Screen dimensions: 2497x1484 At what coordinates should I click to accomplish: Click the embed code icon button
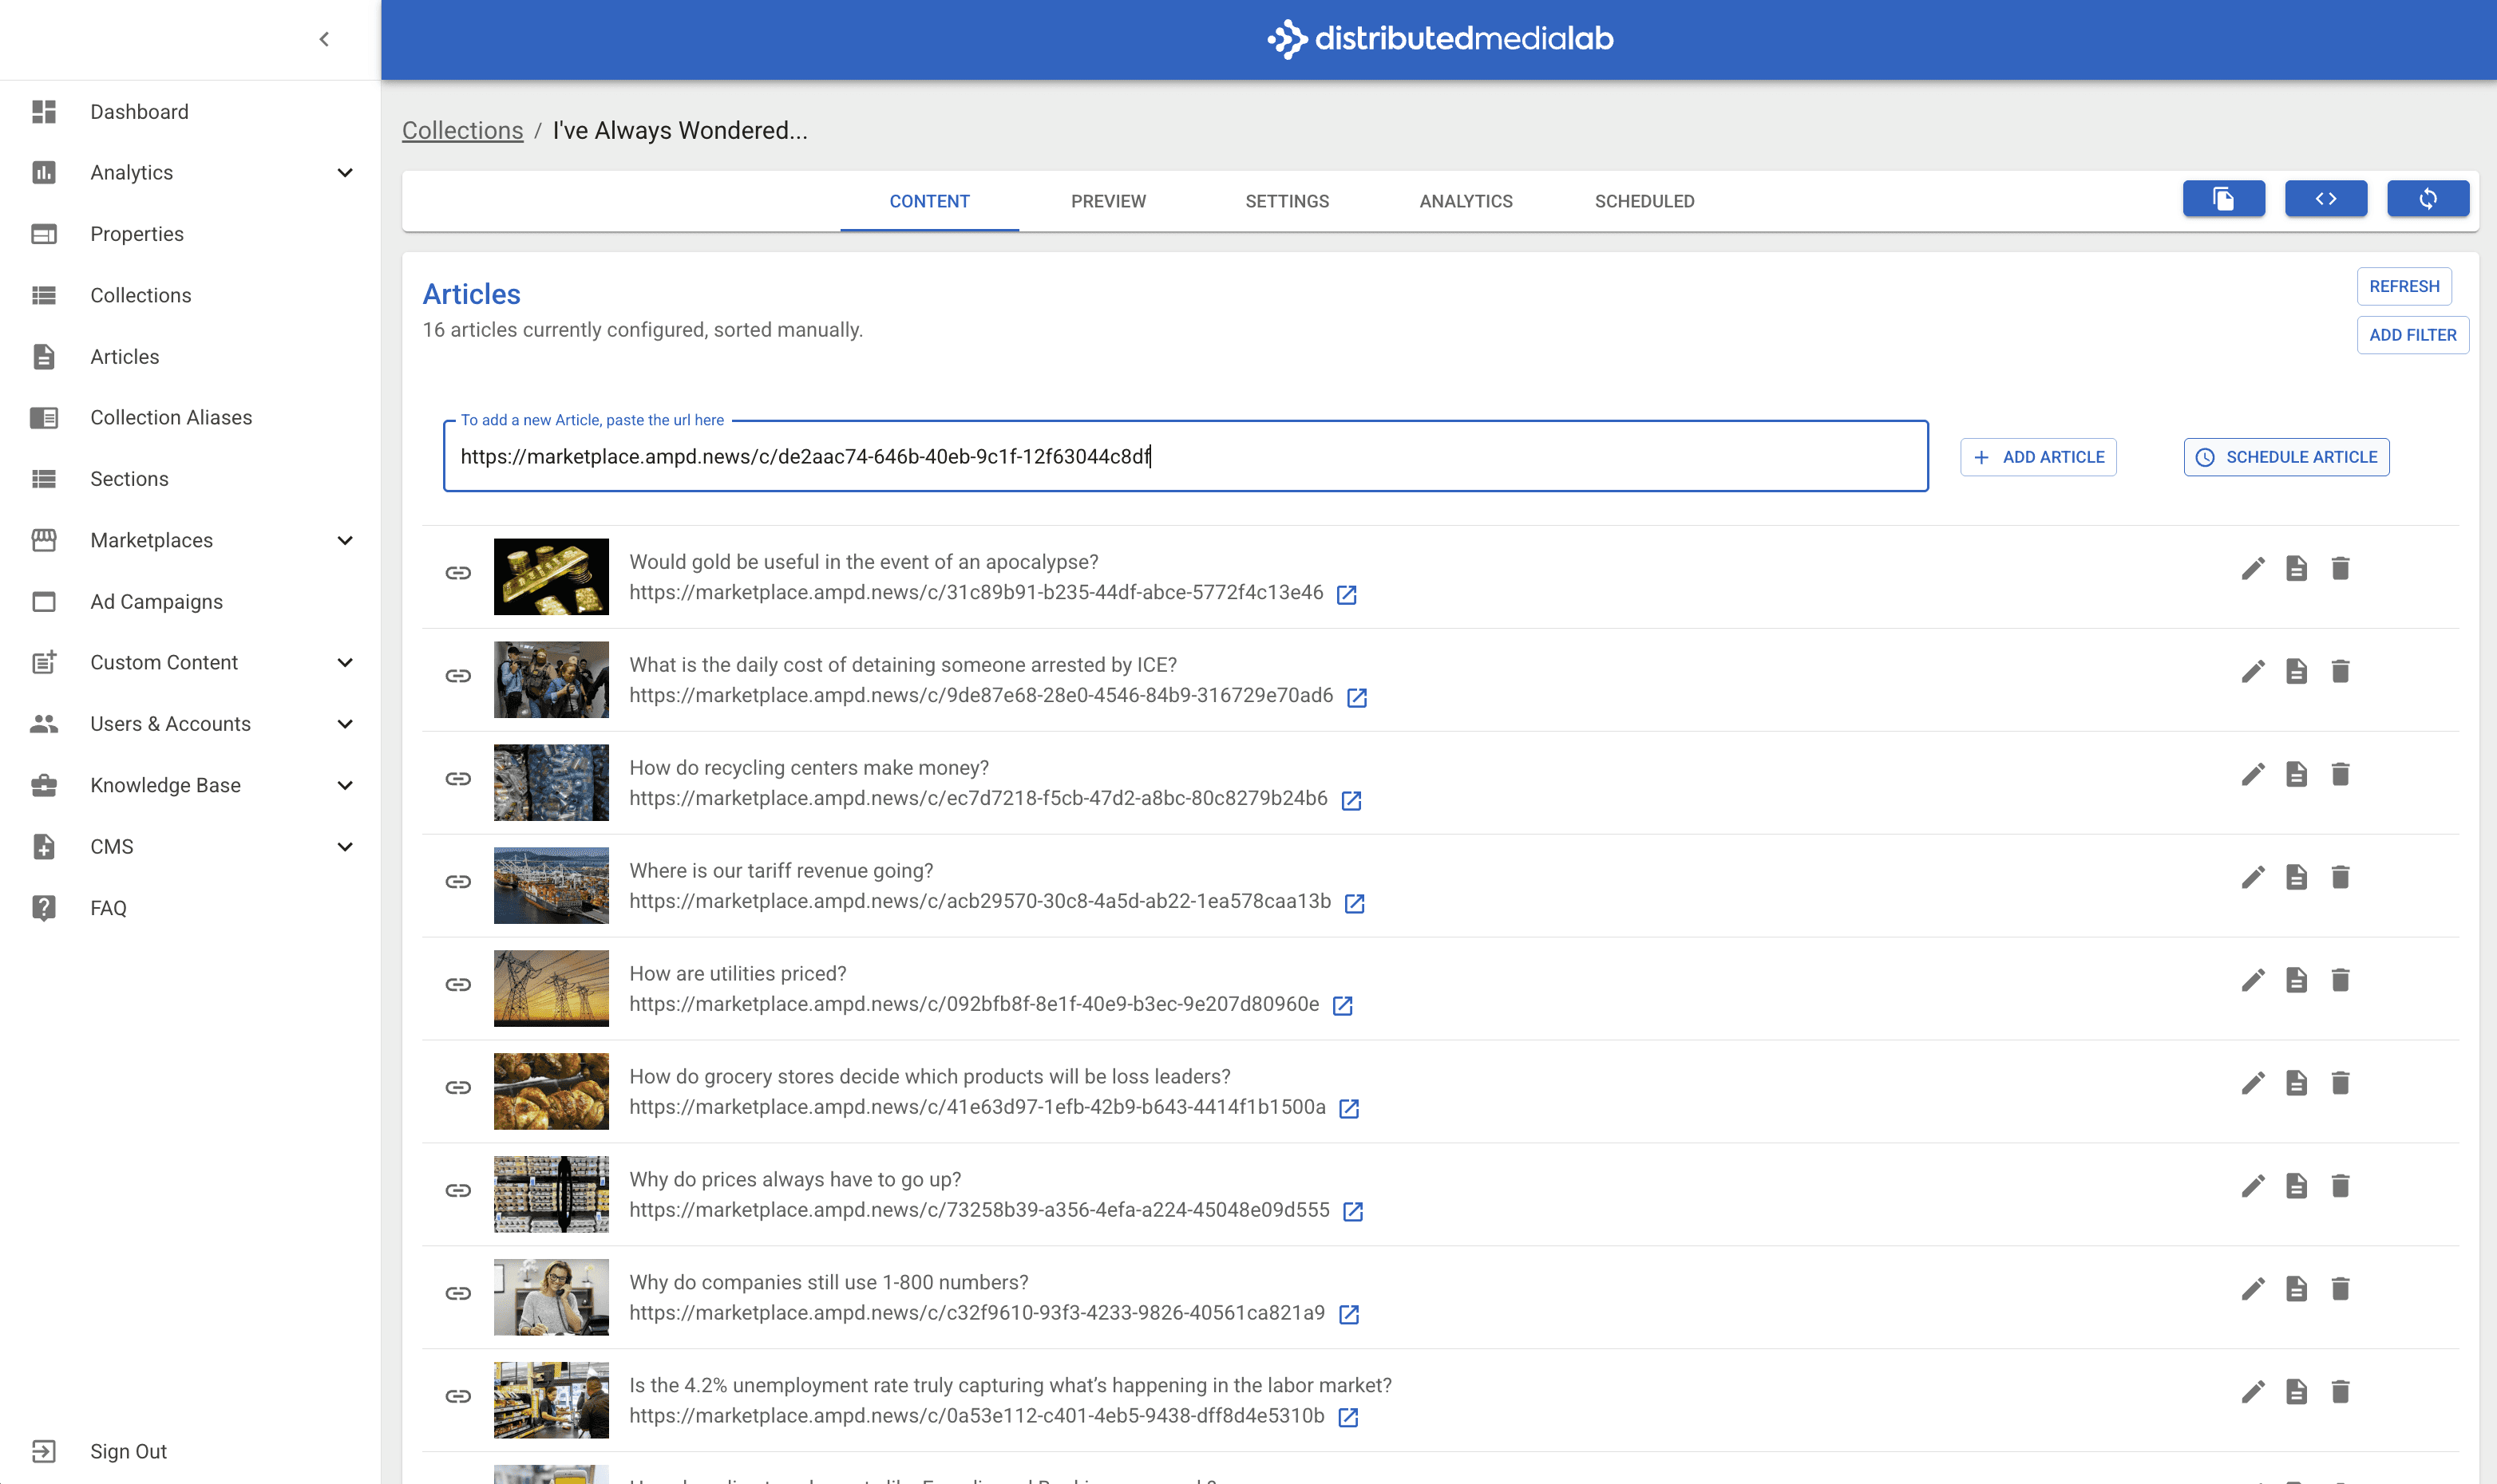pyautogui.click(x=2325, y=199)
